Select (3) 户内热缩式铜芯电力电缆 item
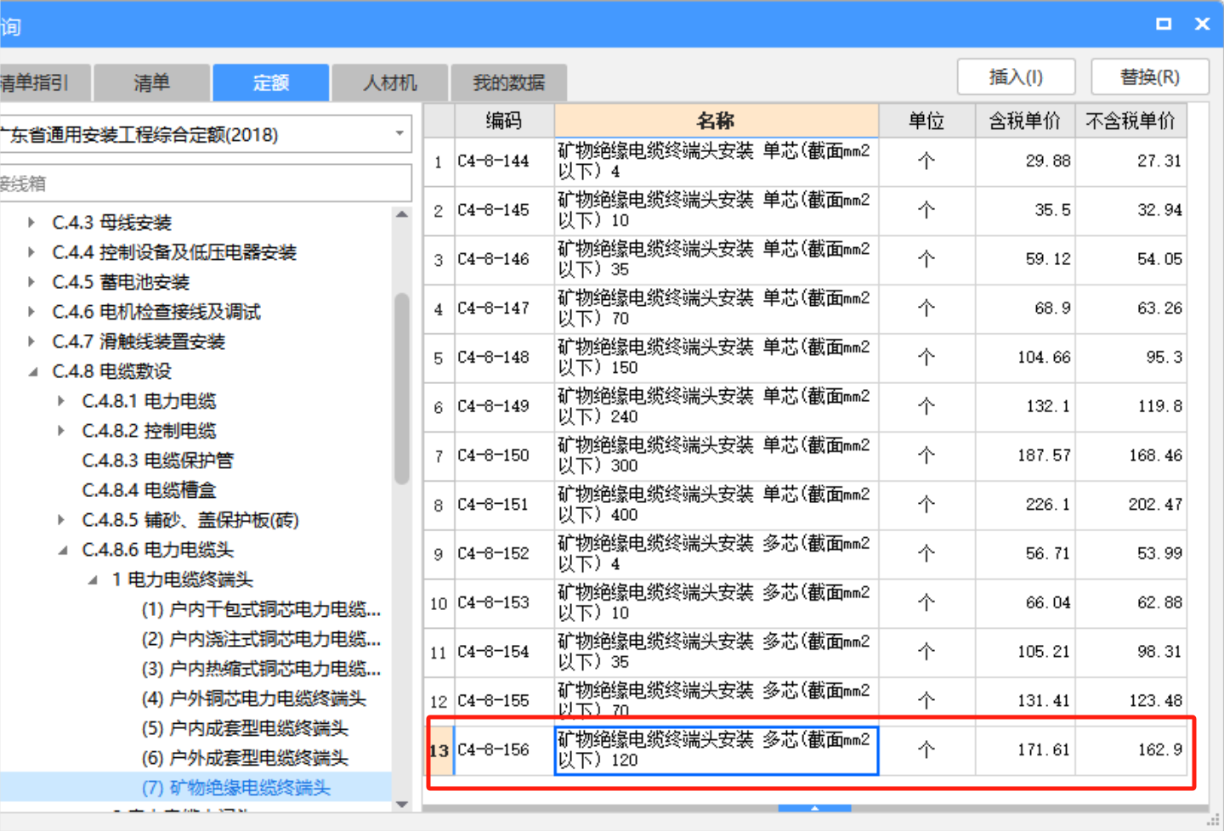Screen dimensions: 1224x831 [261, 669]
